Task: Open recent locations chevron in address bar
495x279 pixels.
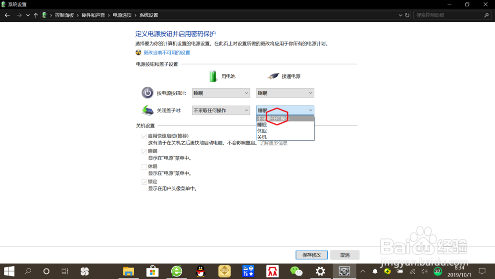Action: point(28,15)
